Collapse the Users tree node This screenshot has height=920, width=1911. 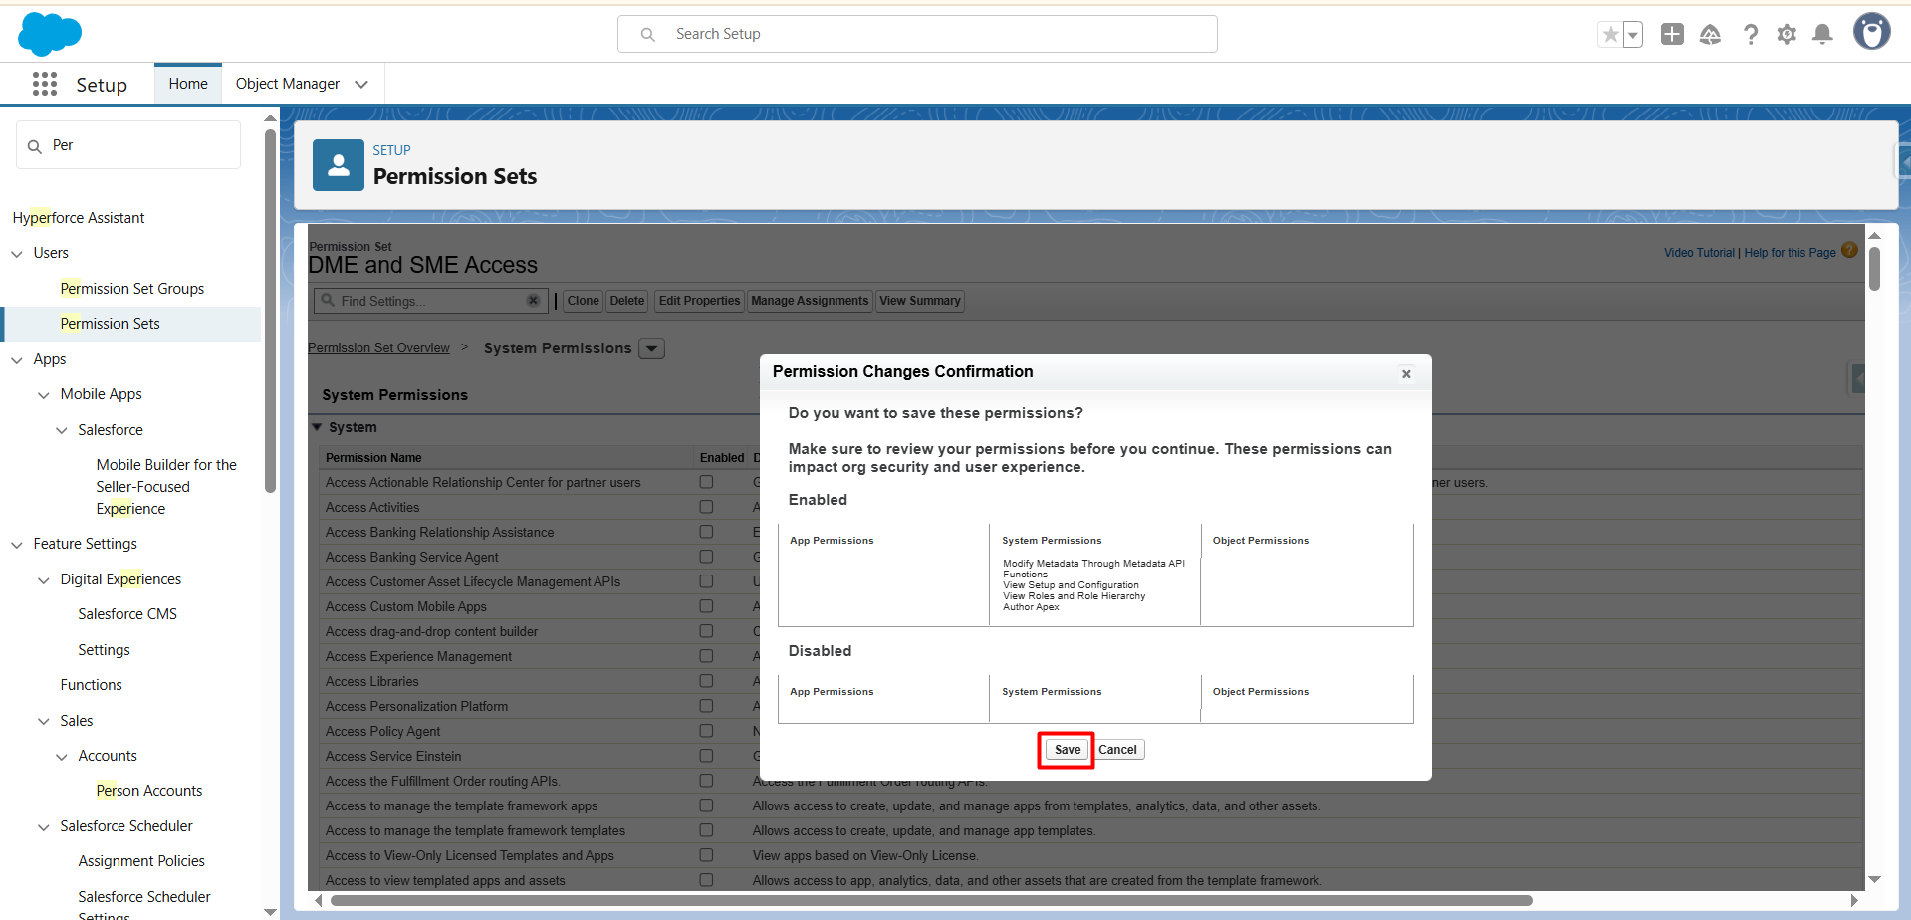(x=17, y=254)
